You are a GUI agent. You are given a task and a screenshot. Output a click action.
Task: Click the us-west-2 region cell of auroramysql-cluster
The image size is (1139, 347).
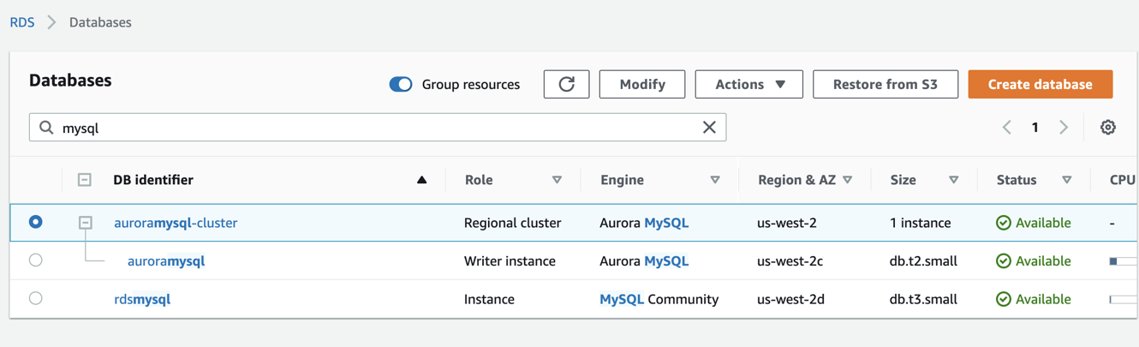[787, 223]
